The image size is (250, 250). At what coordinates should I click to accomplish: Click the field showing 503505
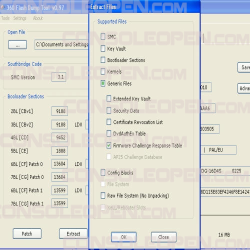coord(209,128)
